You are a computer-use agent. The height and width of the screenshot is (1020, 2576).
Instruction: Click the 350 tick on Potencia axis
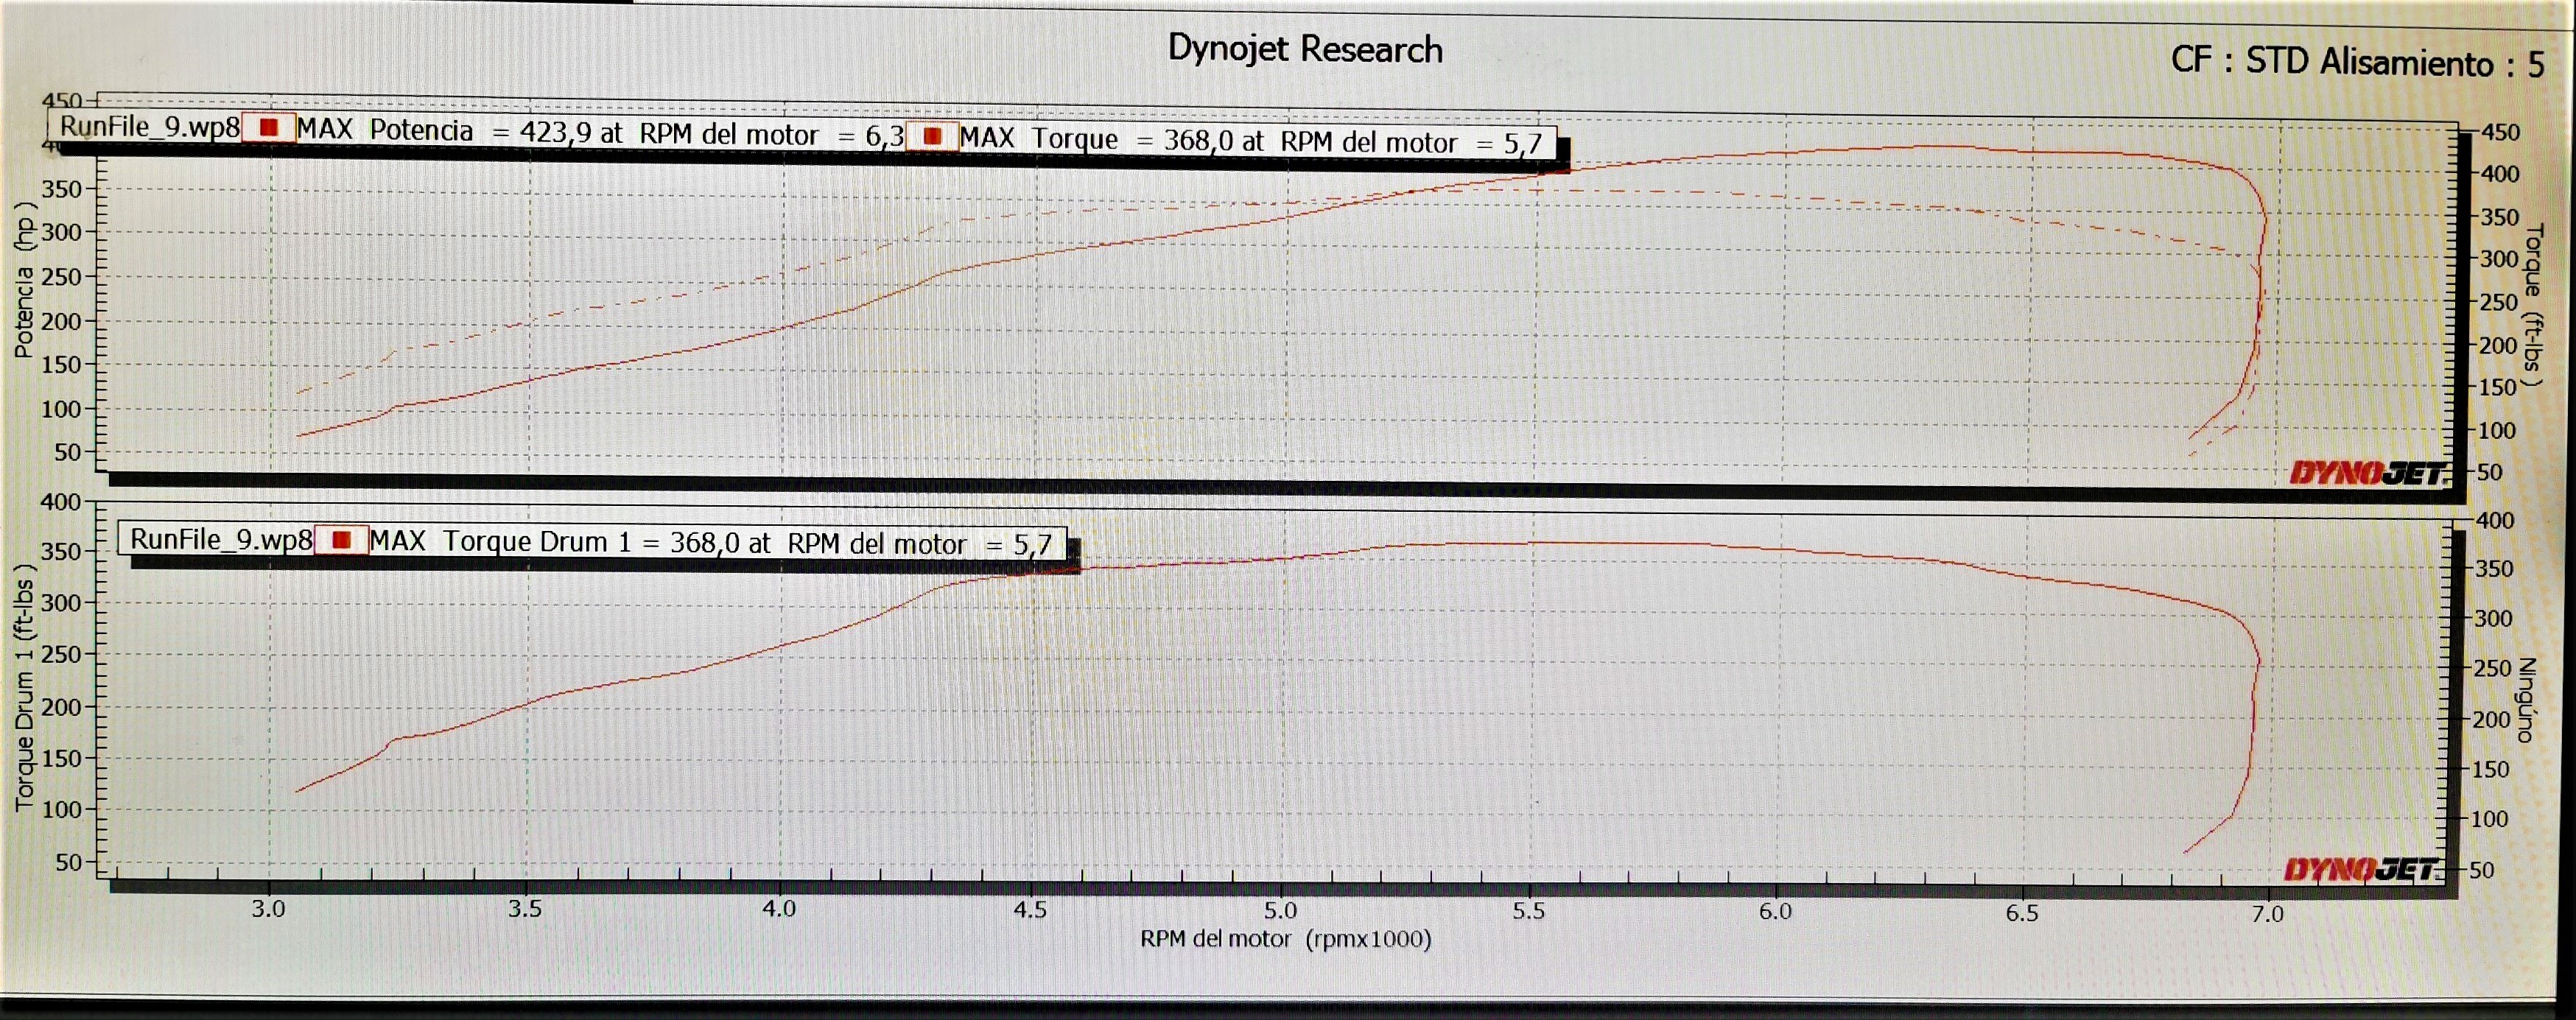click(61, 188)
